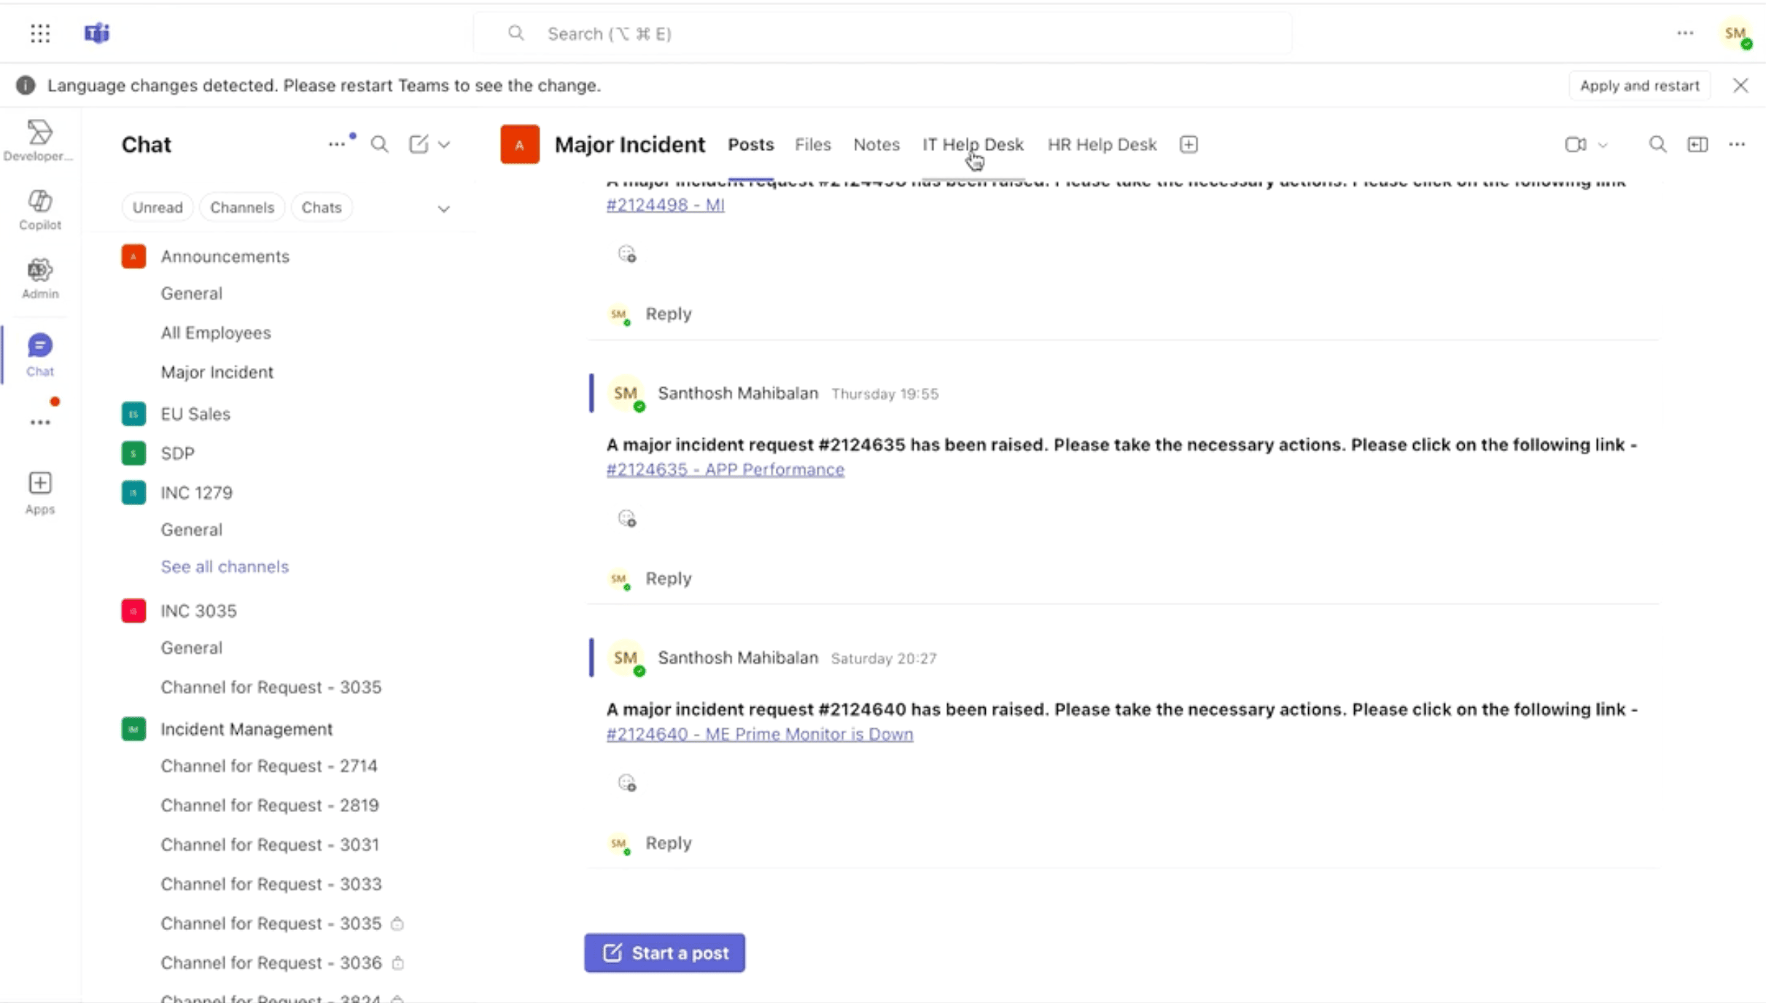Screen dimensions: 1766x1003
Task: Open link #2124640 - ME Prime Monitor is Down
Action: (x=759, y=734)
